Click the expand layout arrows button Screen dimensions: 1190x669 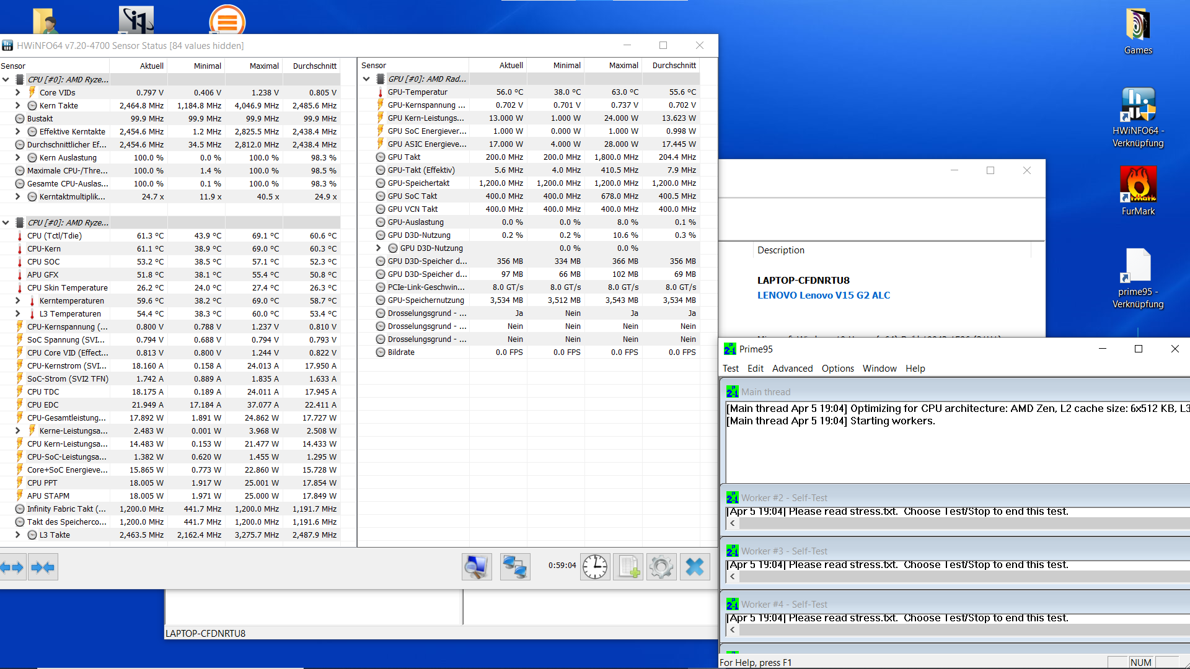(12, 567)
